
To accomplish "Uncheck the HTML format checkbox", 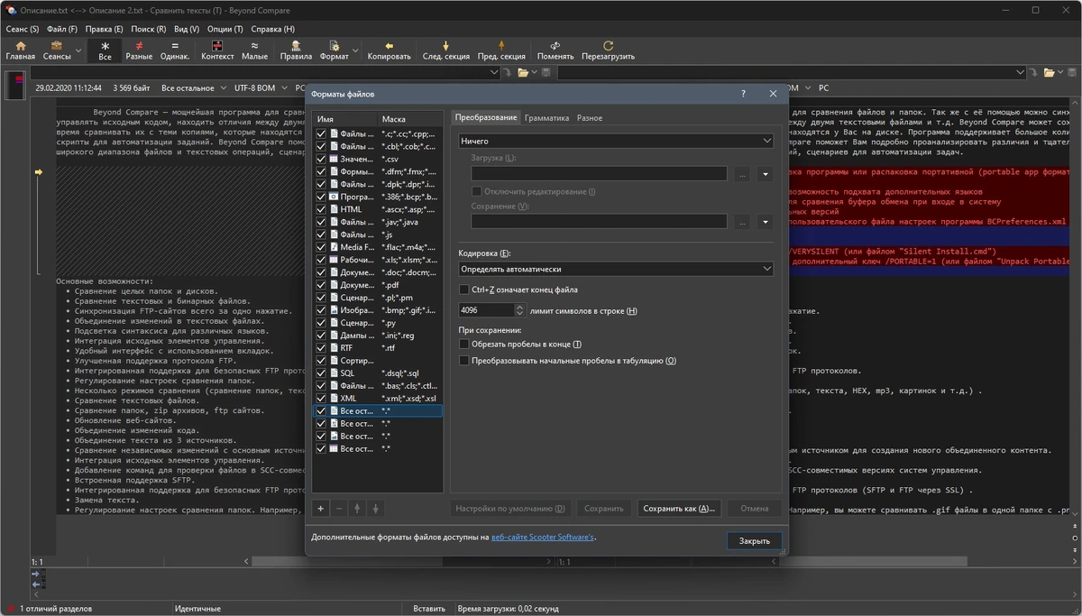I will (321, 209).
